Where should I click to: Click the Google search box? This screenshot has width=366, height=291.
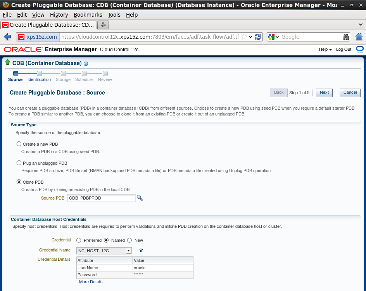311,37
